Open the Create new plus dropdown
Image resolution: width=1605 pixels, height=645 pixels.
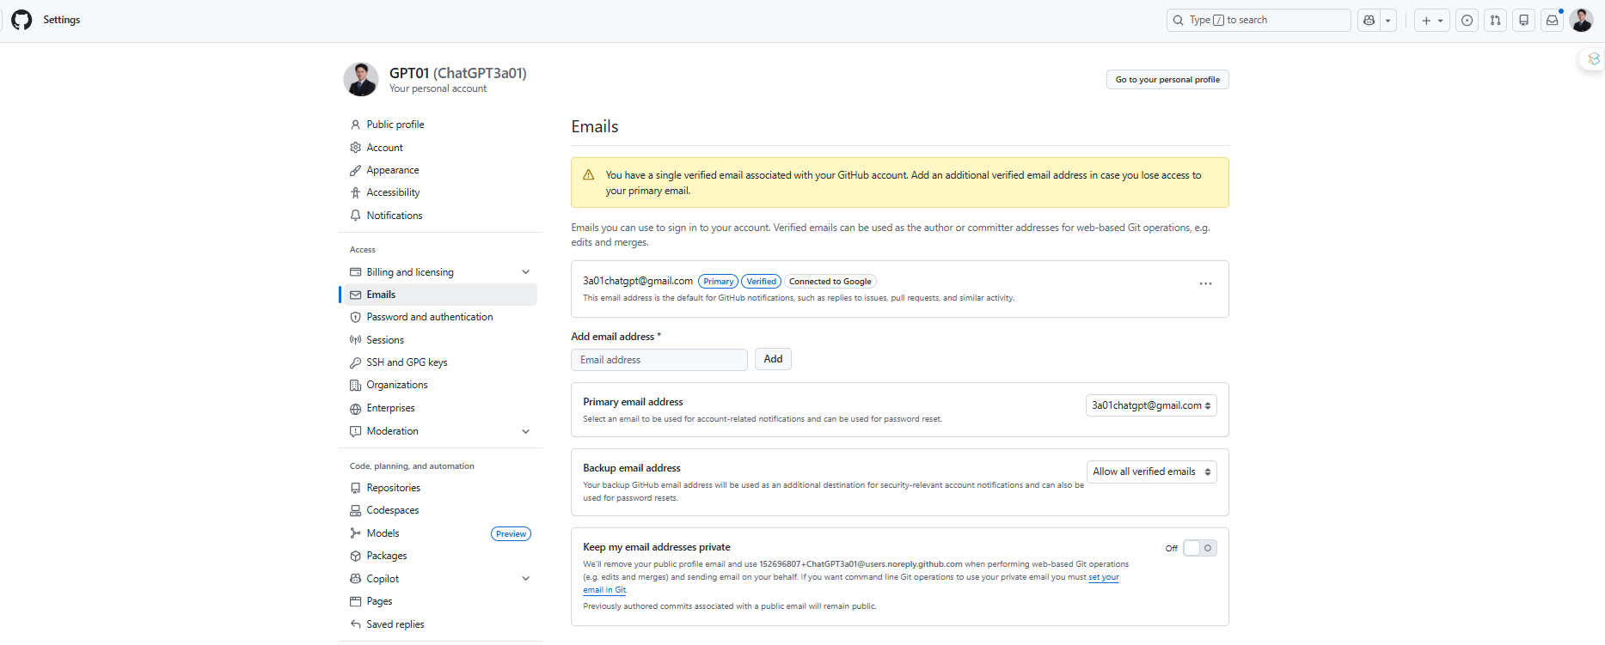tap(1431, 21)
